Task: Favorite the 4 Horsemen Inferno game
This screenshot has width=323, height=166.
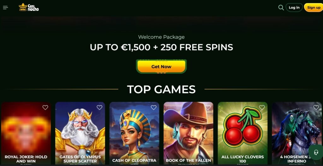Action: point(316,107)
